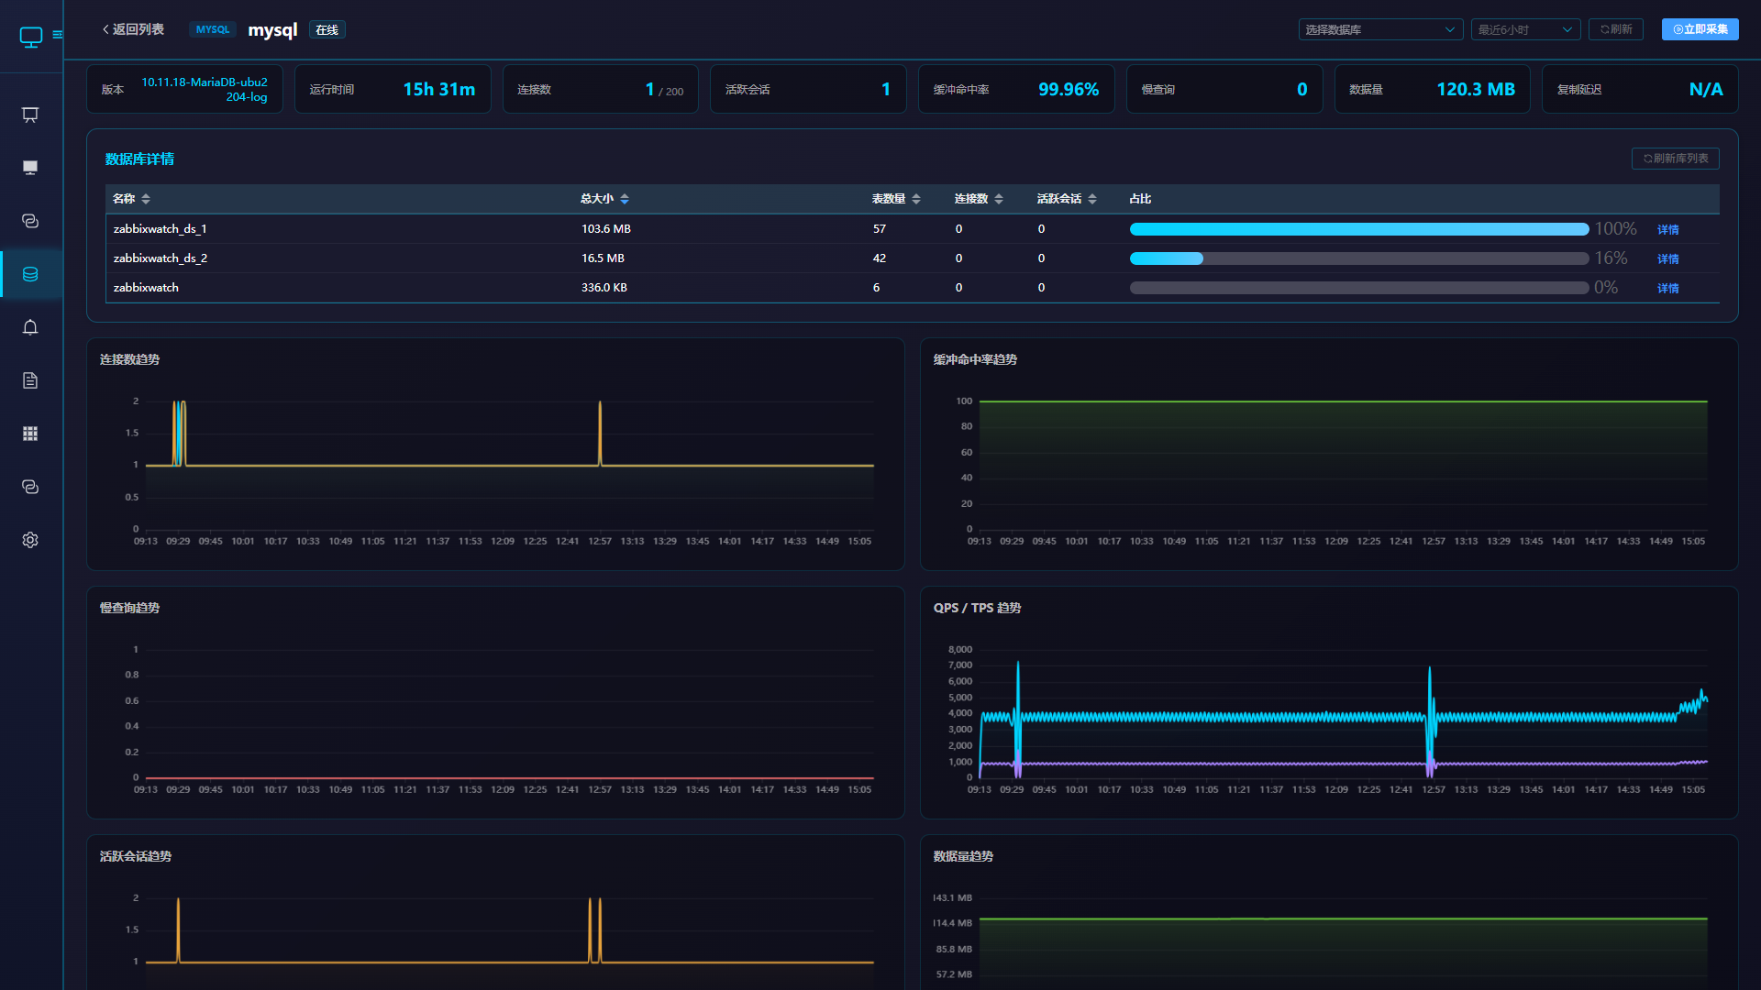This screenshot has width=1761, height=990.
Task: Toggle the sidebar collapse icon beside the logo
Action: point(58,35)
